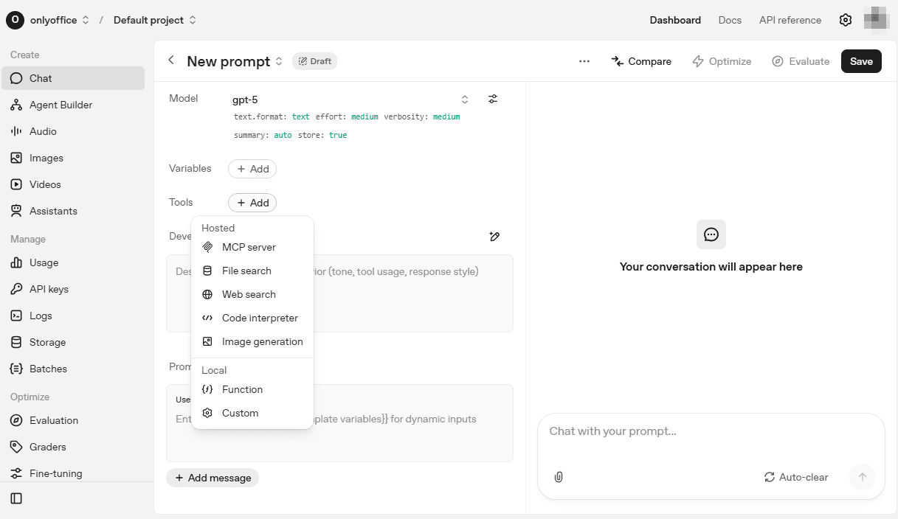
Task: Go back using the left arrow
Action: pos(171,60)
